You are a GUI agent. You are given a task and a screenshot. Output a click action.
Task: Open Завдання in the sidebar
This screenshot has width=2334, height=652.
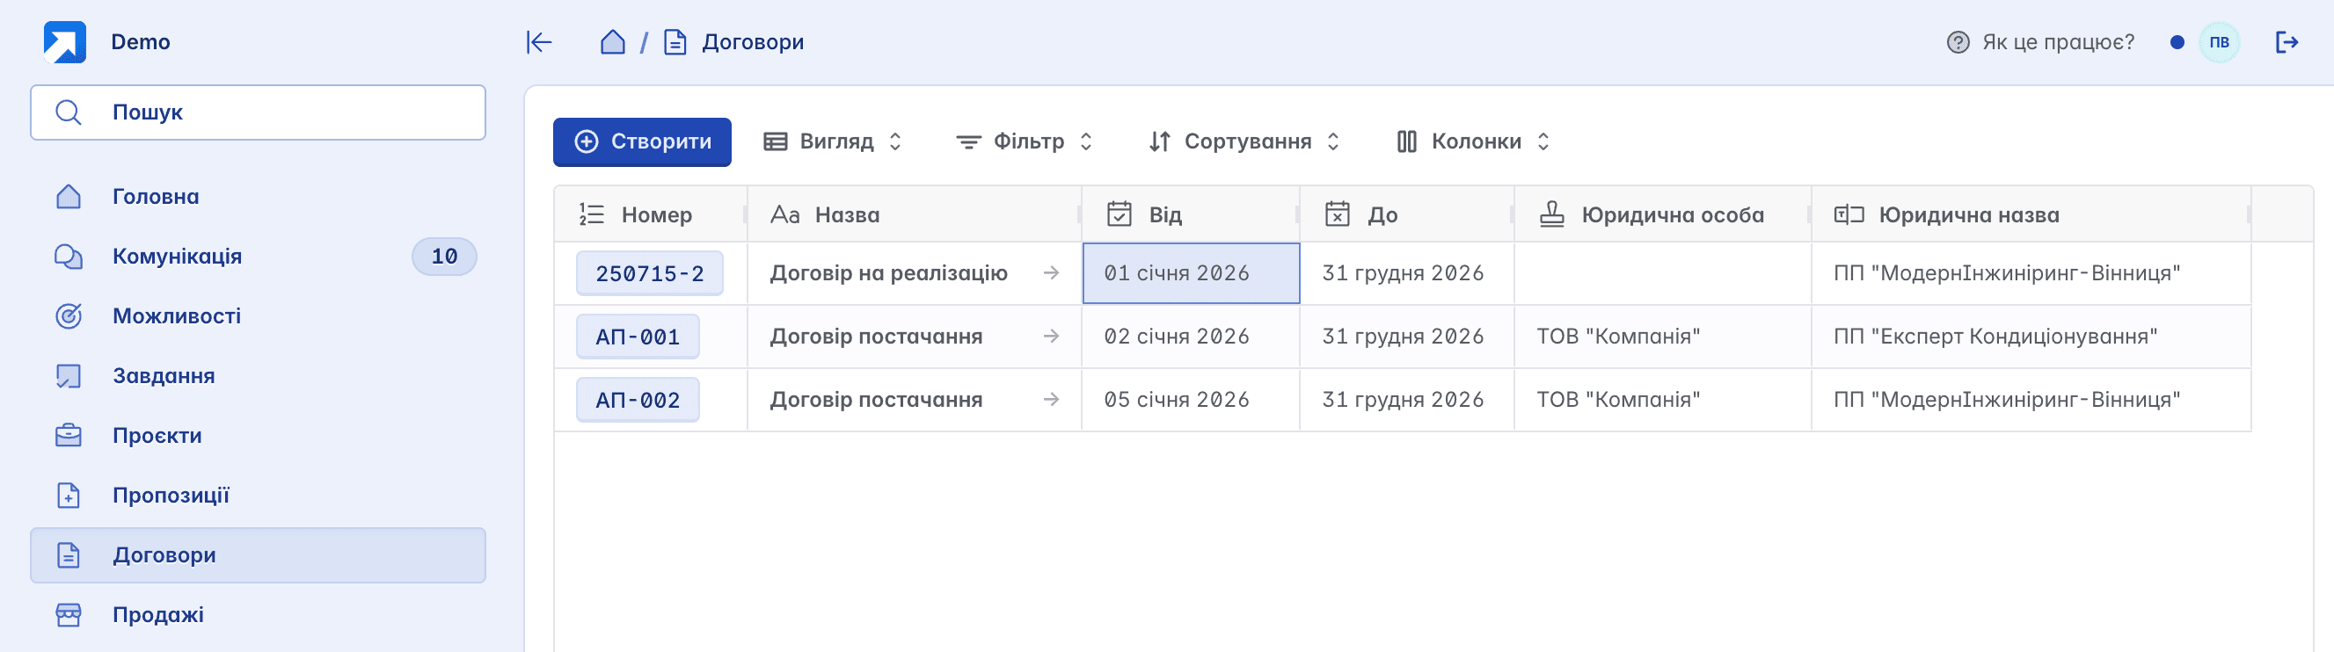[x=259, y=376]
